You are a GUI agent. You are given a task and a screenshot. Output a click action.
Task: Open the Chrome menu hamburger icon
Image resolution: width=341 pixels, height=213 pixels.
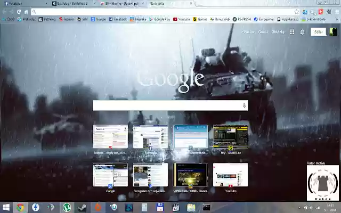[x=337, y=12]
